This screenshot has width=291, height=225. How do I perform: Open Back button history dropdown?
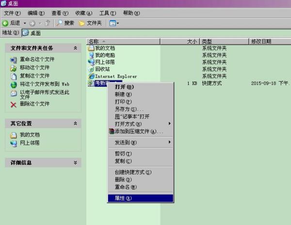(x=25, y=23)
